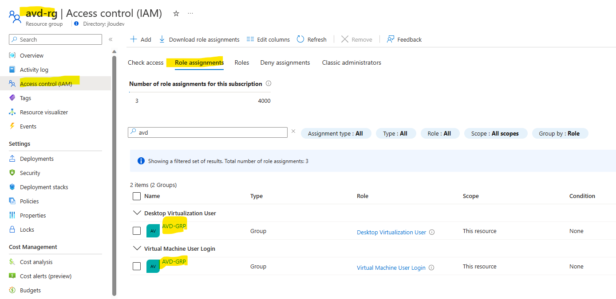Check the Desktop Virtualization User AVD-GRP row
The height and width of the screenshot is (299, 616).
click(x=137, y=231)
